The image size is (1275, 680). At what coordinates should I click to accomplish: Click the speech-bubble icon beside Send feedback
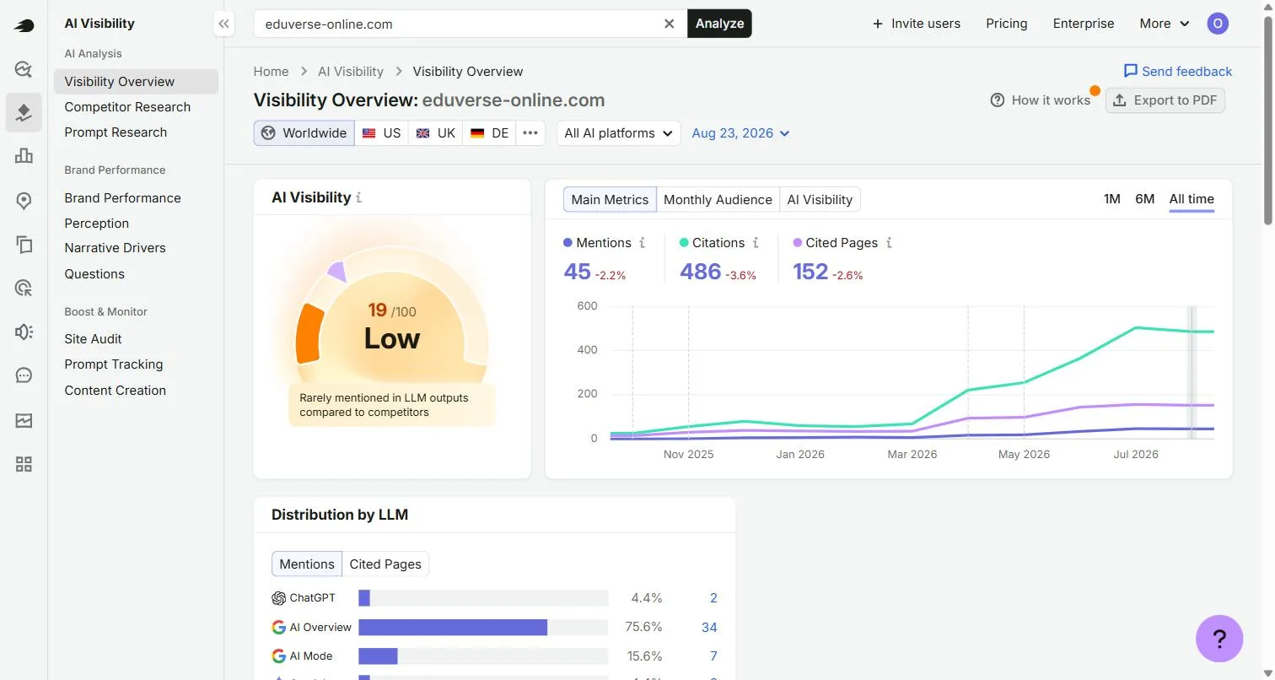coord(1131,71)
